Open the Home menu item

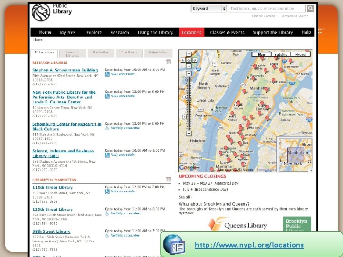tap(45, 32)
